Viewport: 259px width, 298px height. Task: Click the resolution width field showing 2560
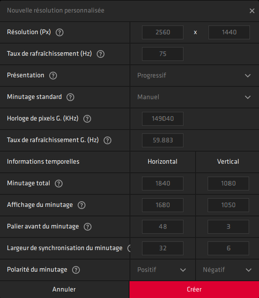(x=162, y=32)
